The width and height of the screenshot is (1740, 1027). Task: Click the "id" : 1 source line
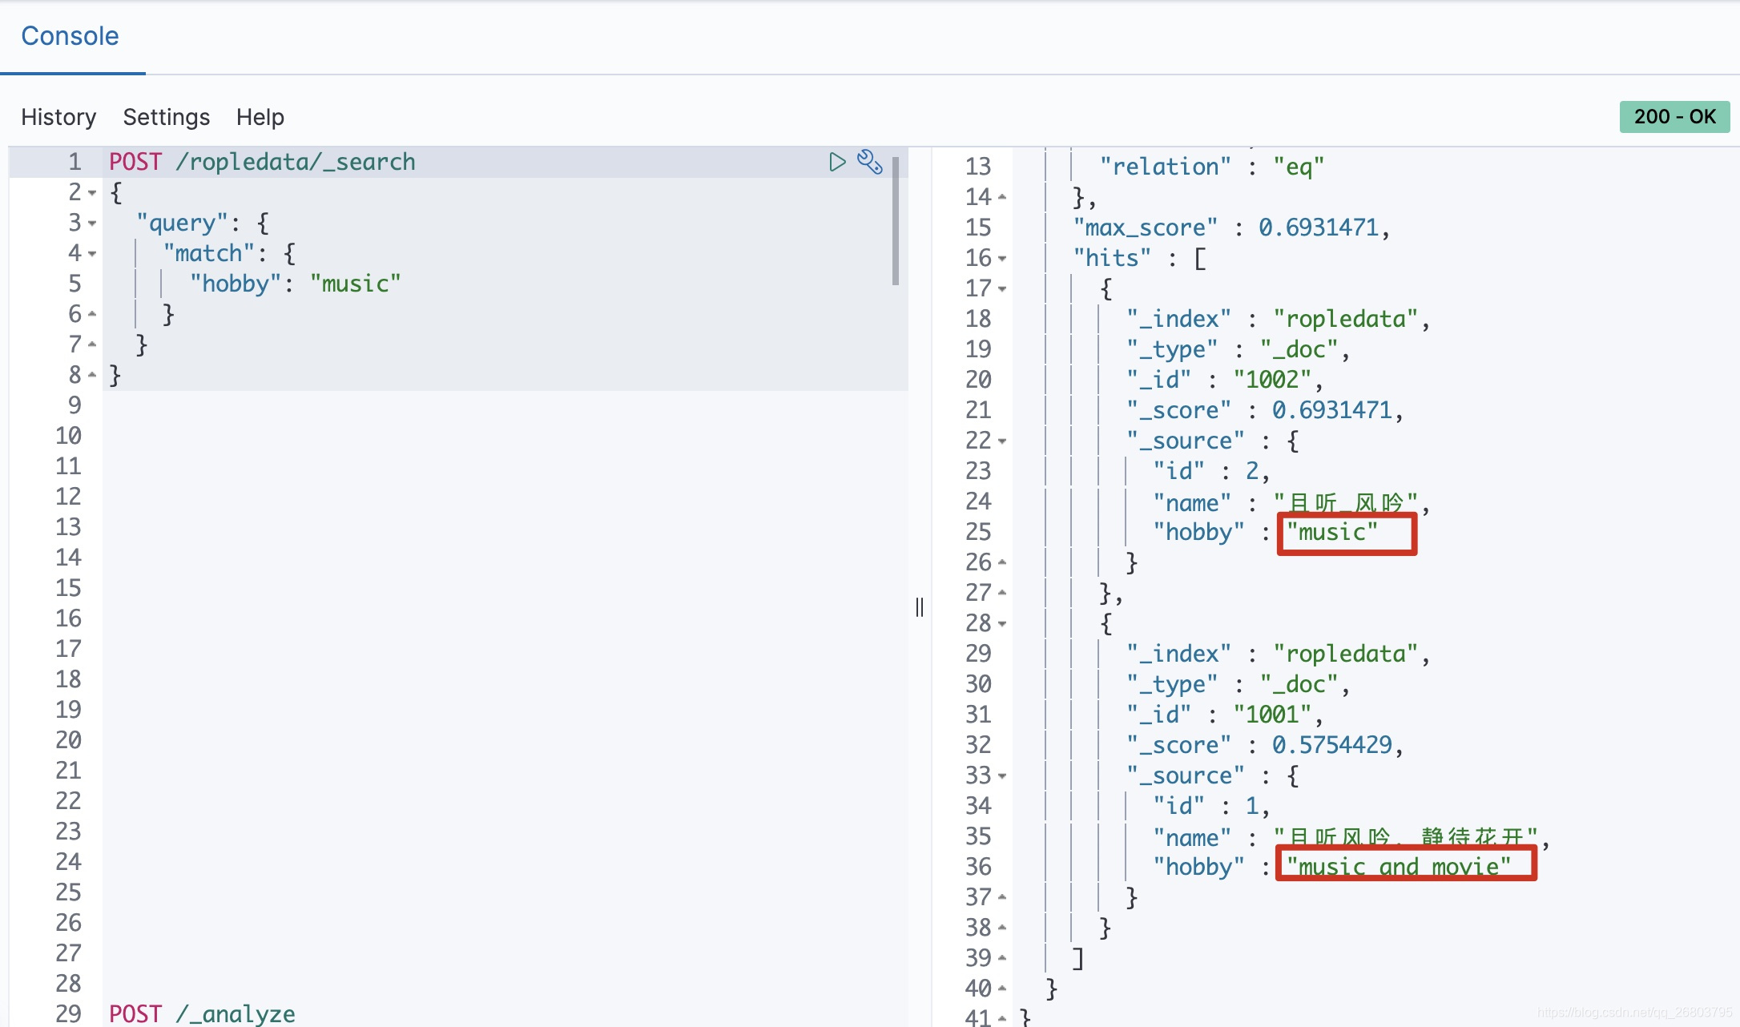click(x=1211, y=806)
